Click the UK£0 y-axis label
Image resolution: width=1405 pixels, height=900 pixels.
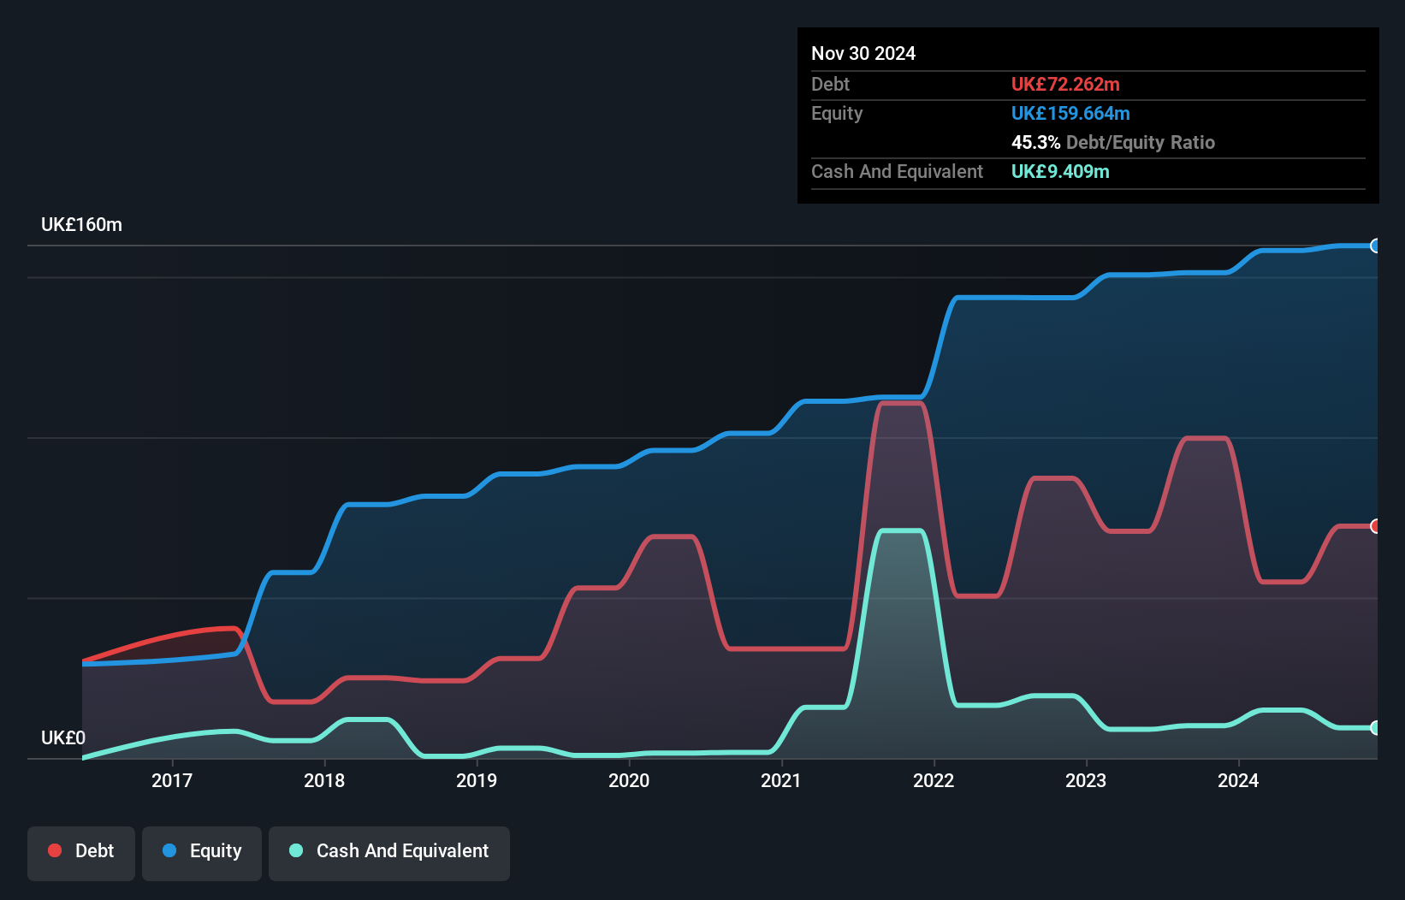[63, 738]
